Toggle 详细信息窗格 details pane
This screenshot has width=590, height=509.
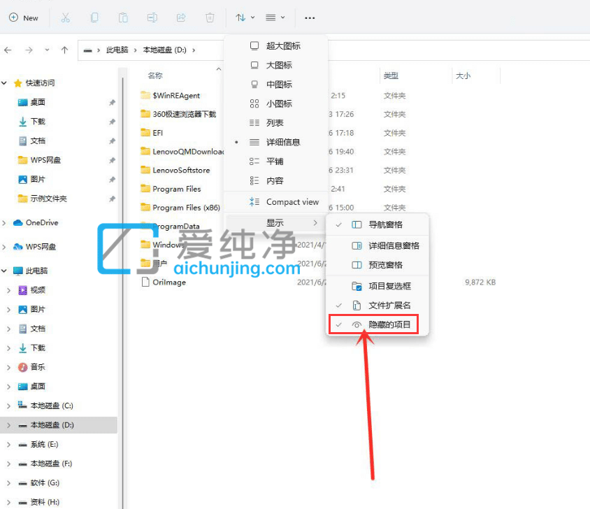tap(377, 246)
